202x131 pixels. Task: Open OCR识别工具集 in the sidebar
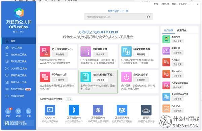19,69
